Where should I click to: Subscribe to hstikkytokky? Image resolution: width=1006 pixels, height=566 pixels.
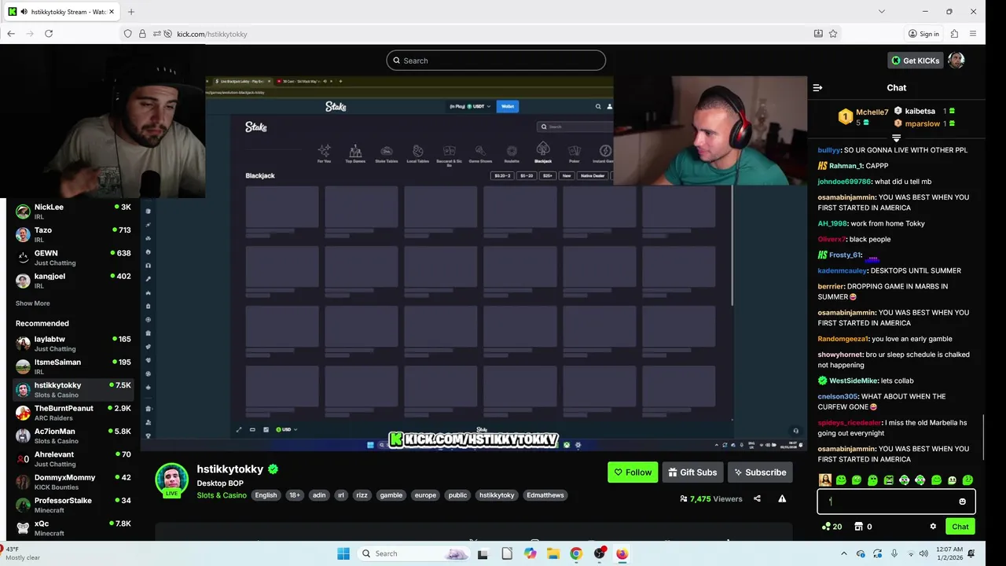tap(759, 472)
